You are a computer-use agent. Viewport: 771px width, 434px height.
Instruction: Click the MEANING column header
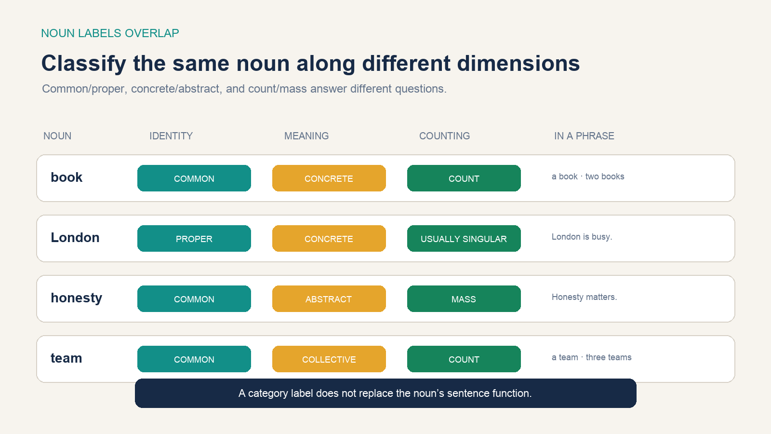(x=306, y=136)
